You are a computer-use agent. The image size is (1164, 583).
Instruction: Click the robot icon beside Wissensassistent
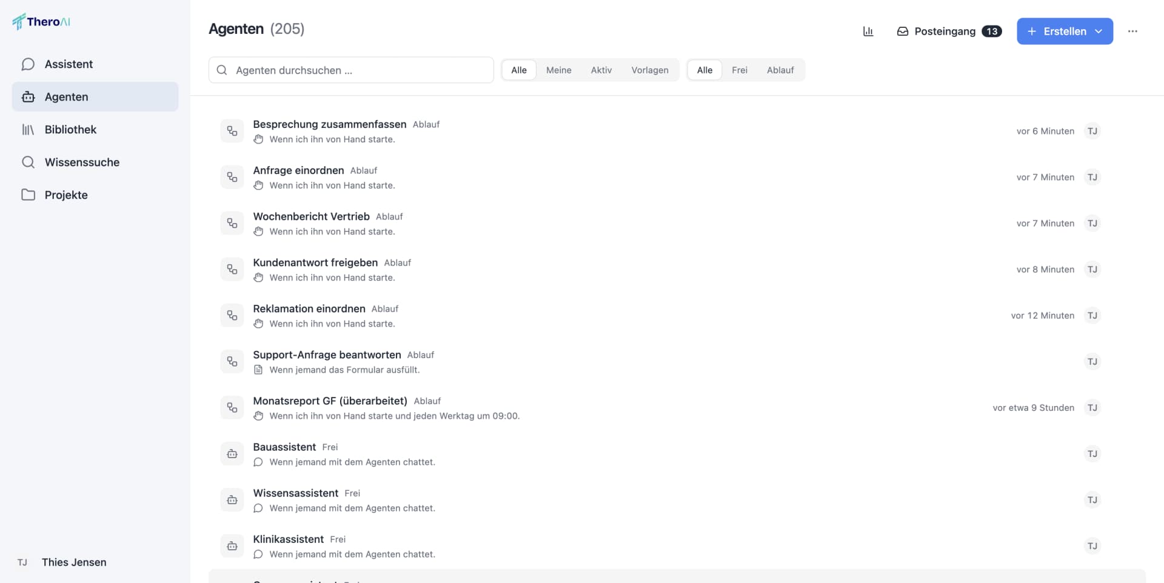tap(232, 499)
